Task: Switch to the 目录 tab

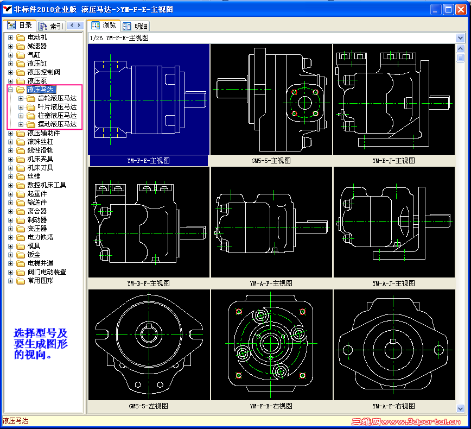Action: (20, 26)
